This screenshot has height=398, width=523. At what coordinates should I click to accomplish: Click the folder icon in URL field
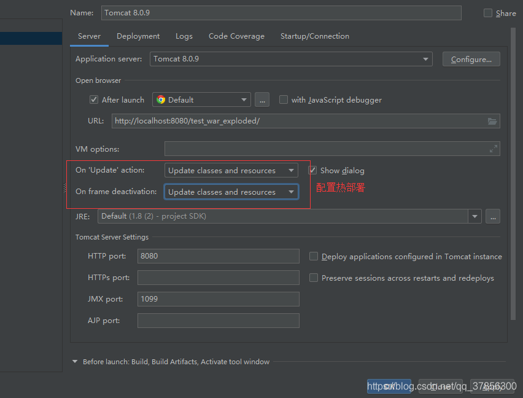[x=492, y=121]
